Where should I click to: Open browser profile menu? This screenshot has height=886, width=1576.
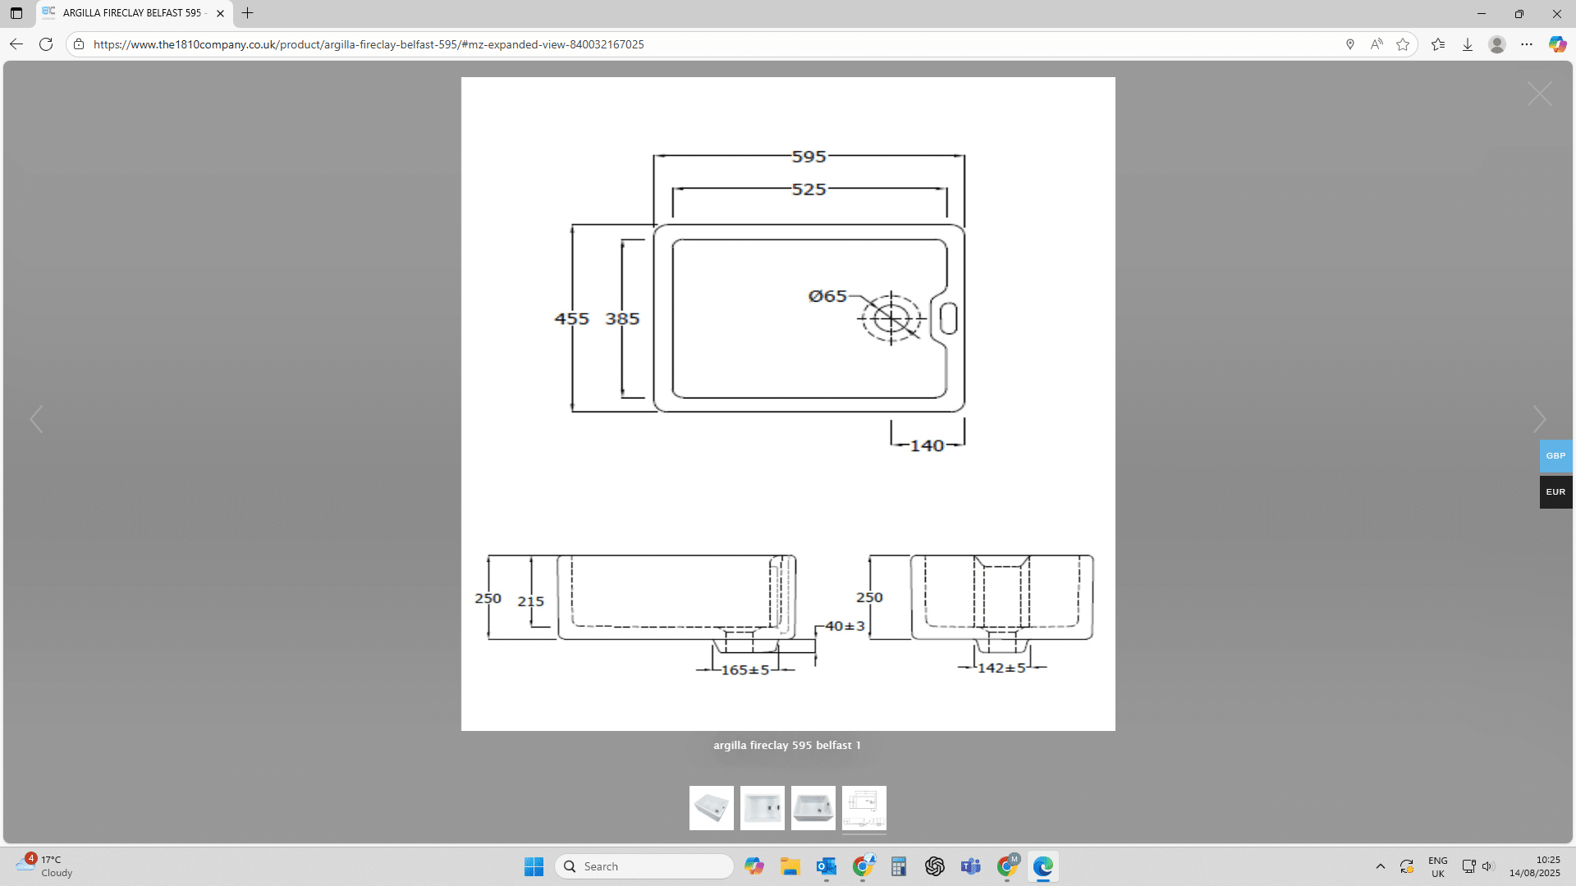[1497, 44]
